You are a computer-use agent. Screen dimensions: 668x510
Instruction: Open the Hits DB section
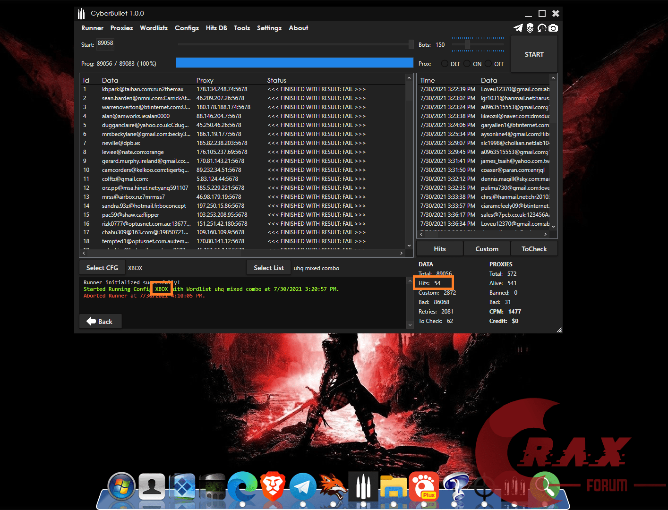(x=216, y=28)
